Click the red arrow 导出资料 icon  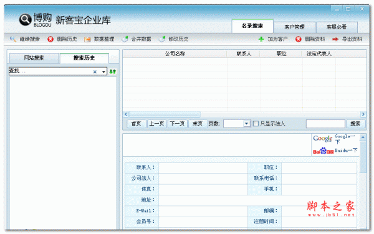335,39
